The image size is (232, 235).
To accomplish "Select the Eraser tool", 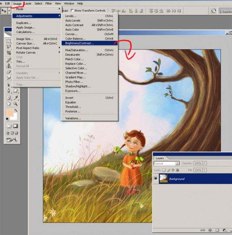I will click(9, 72).
